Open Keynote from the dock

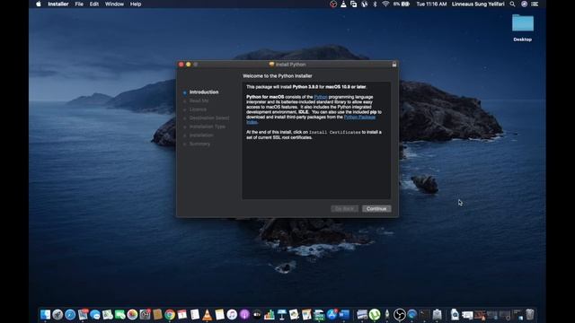pos(281,315)
